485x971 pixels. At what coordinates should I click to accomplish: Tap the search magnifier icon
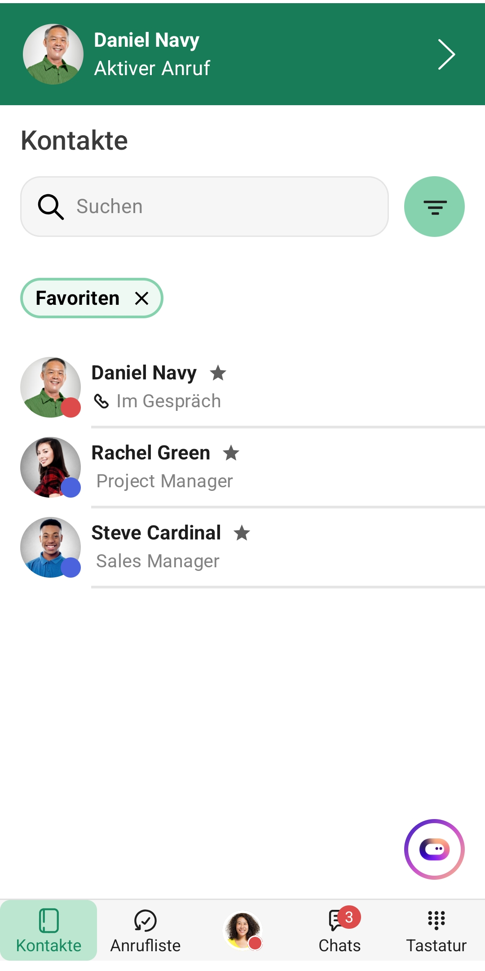click(x=51, y=207)
